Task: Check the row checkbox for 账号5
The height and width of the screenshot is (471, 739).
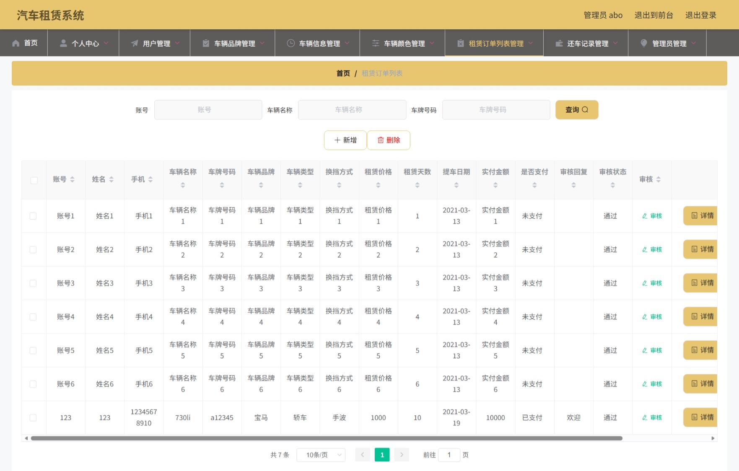Action: coord(33,350)
